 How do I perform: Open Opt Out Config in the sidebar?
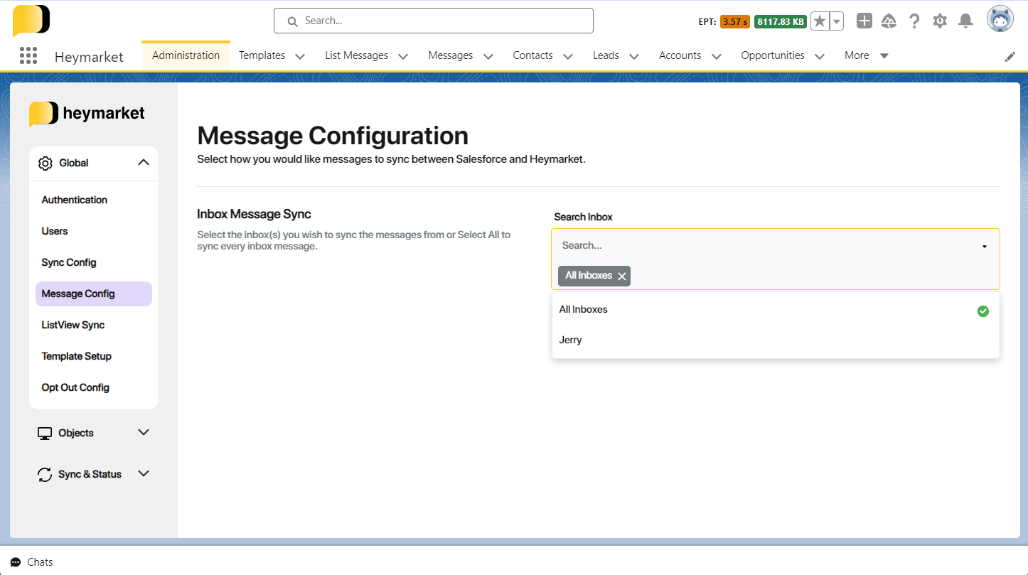pos(94,387)
